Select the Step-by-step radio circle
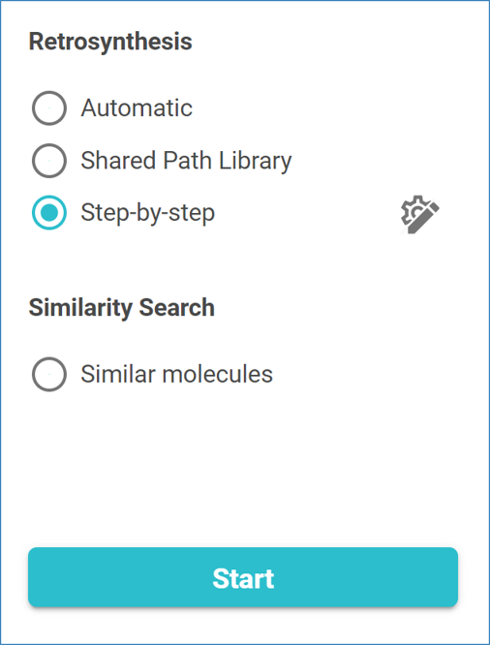This screenshot has width=490, height=645. click(x=49, y=213)
